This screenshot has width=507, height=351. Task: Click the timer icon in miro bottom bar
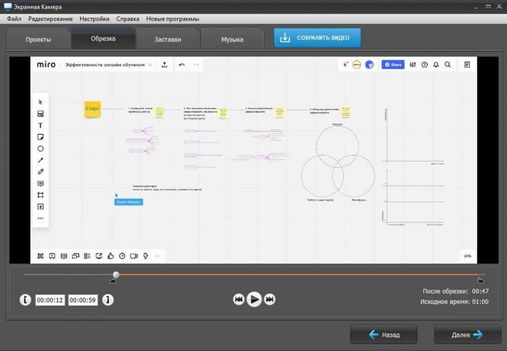(x=122, y=256)
